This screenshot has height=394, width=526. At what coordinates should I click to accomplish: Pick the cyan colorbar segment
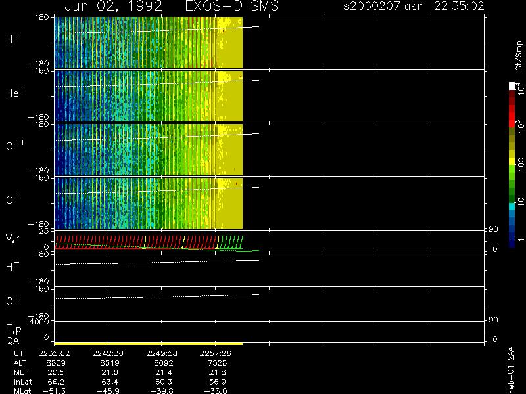coord(512,206)
